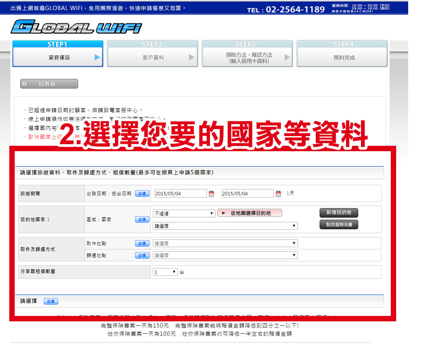Click 完整保險專案一天為150元 text

[x=135, y=326]
